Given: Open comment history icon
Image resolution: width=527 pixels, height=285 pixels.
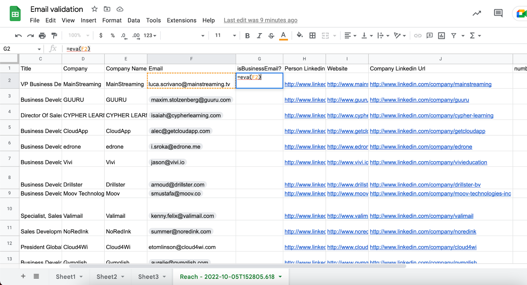Looking at the screenshot, I should (x=498, y=13).
